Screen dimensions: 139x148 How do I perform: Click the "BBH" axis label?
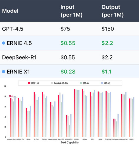(x=93, y=139)
